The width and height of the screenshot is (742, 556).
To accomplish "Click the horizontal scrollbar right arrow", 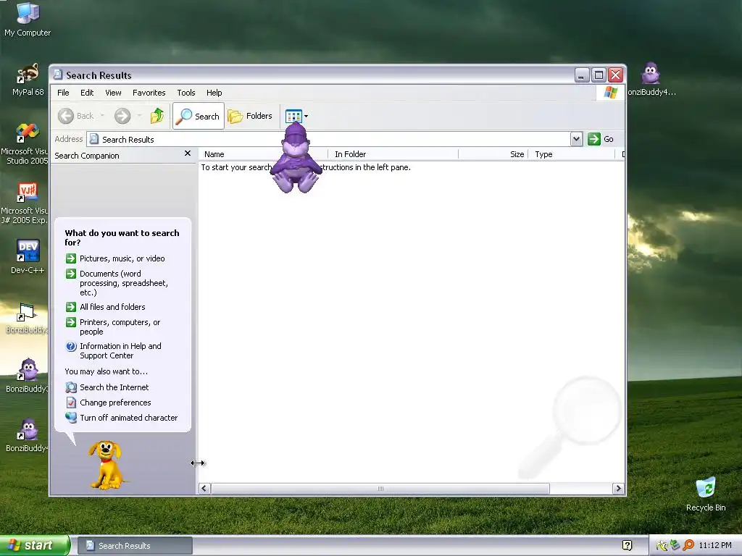I will point(618,489).
